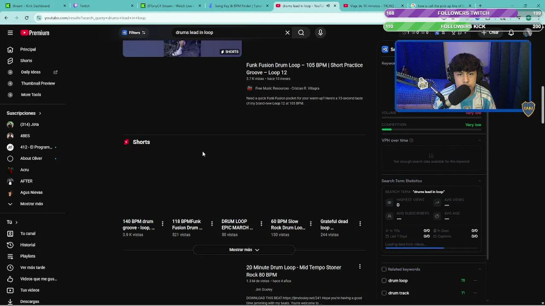This screenshot has width=545, height=306.
Task: Open more options for 'drum loop' keyword
Action: pos(475,280)
